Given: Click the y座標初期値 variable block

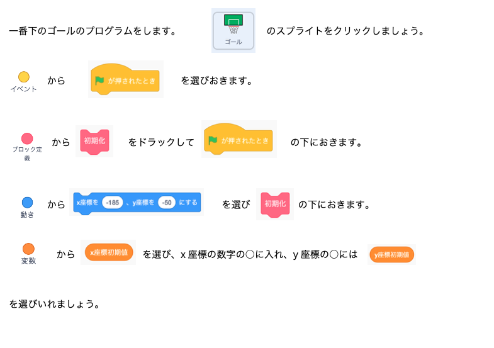Looking at the screenshot, I should [391, 254].
